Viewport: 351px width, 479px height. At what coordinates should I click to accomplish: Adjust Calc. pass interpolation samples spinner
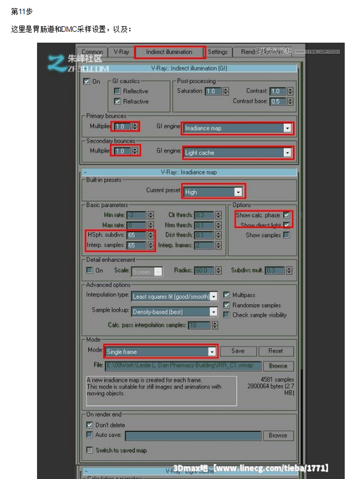click(x=215, y=325)
